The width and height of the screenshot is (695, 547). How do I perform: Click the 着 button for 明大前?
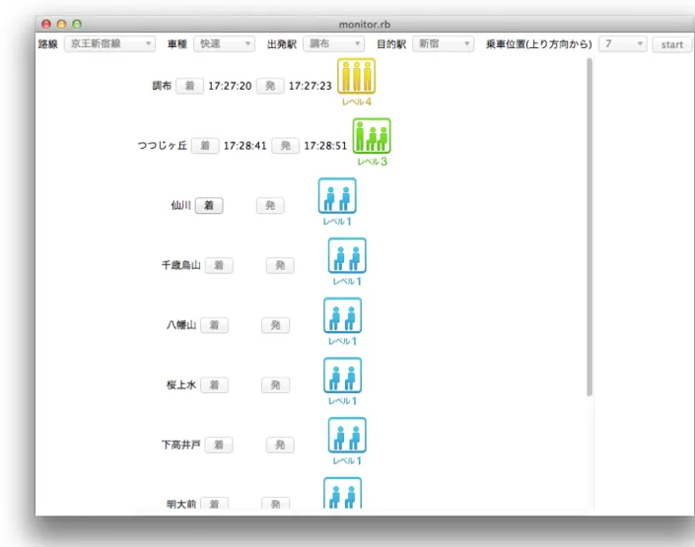pos(214,503)
